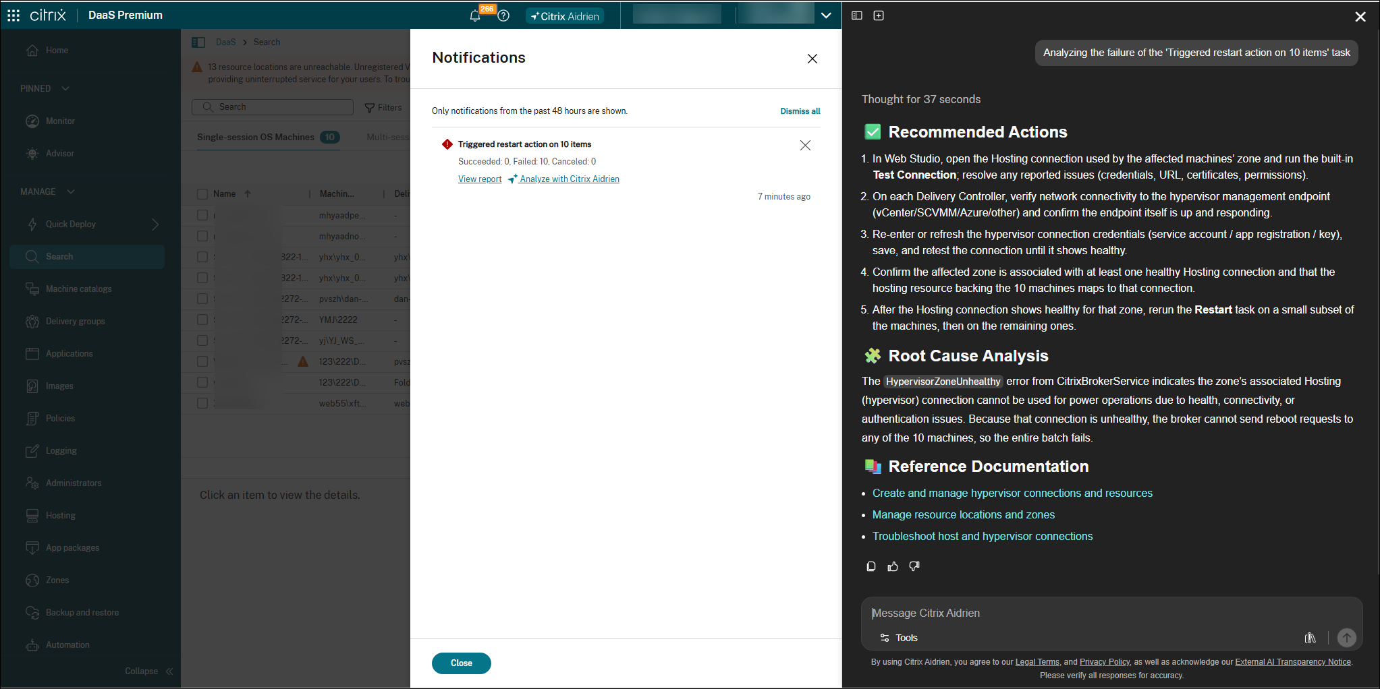Open the Privacy Policy link

(x=1105, y=662)
